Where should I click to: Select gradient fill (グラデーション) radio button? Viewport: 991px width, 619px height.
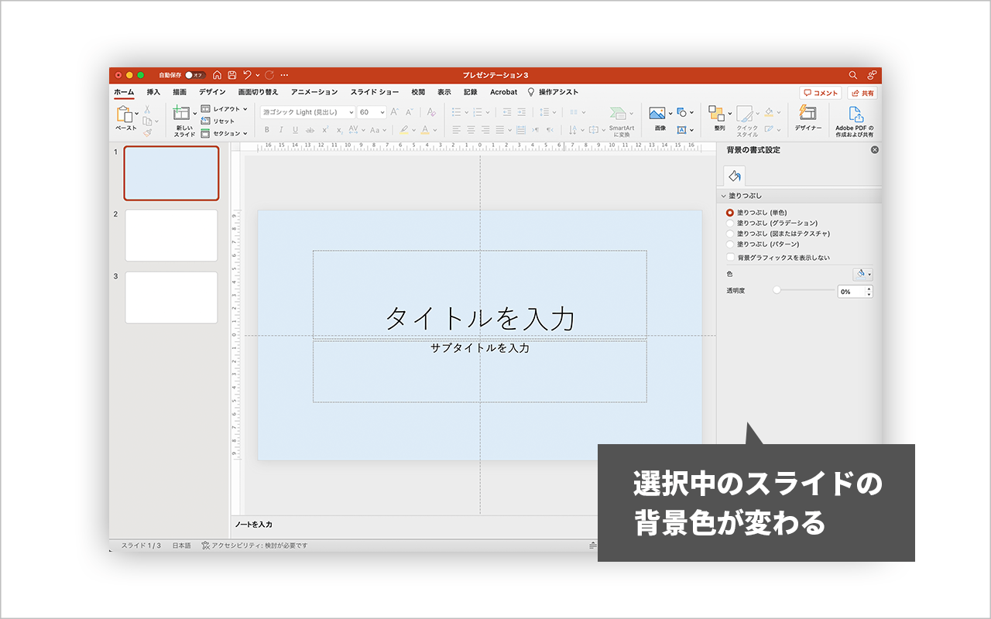(730, 223)
